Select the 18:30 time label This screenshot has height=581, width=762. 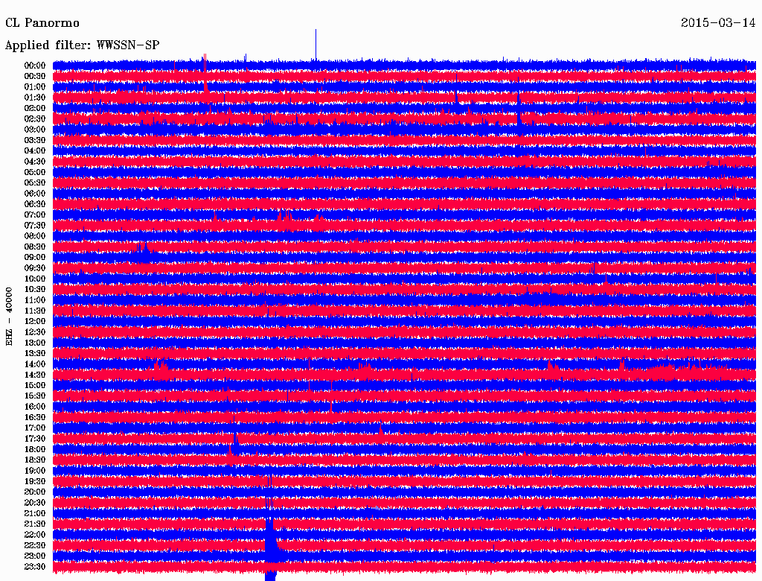click(35, 460)
